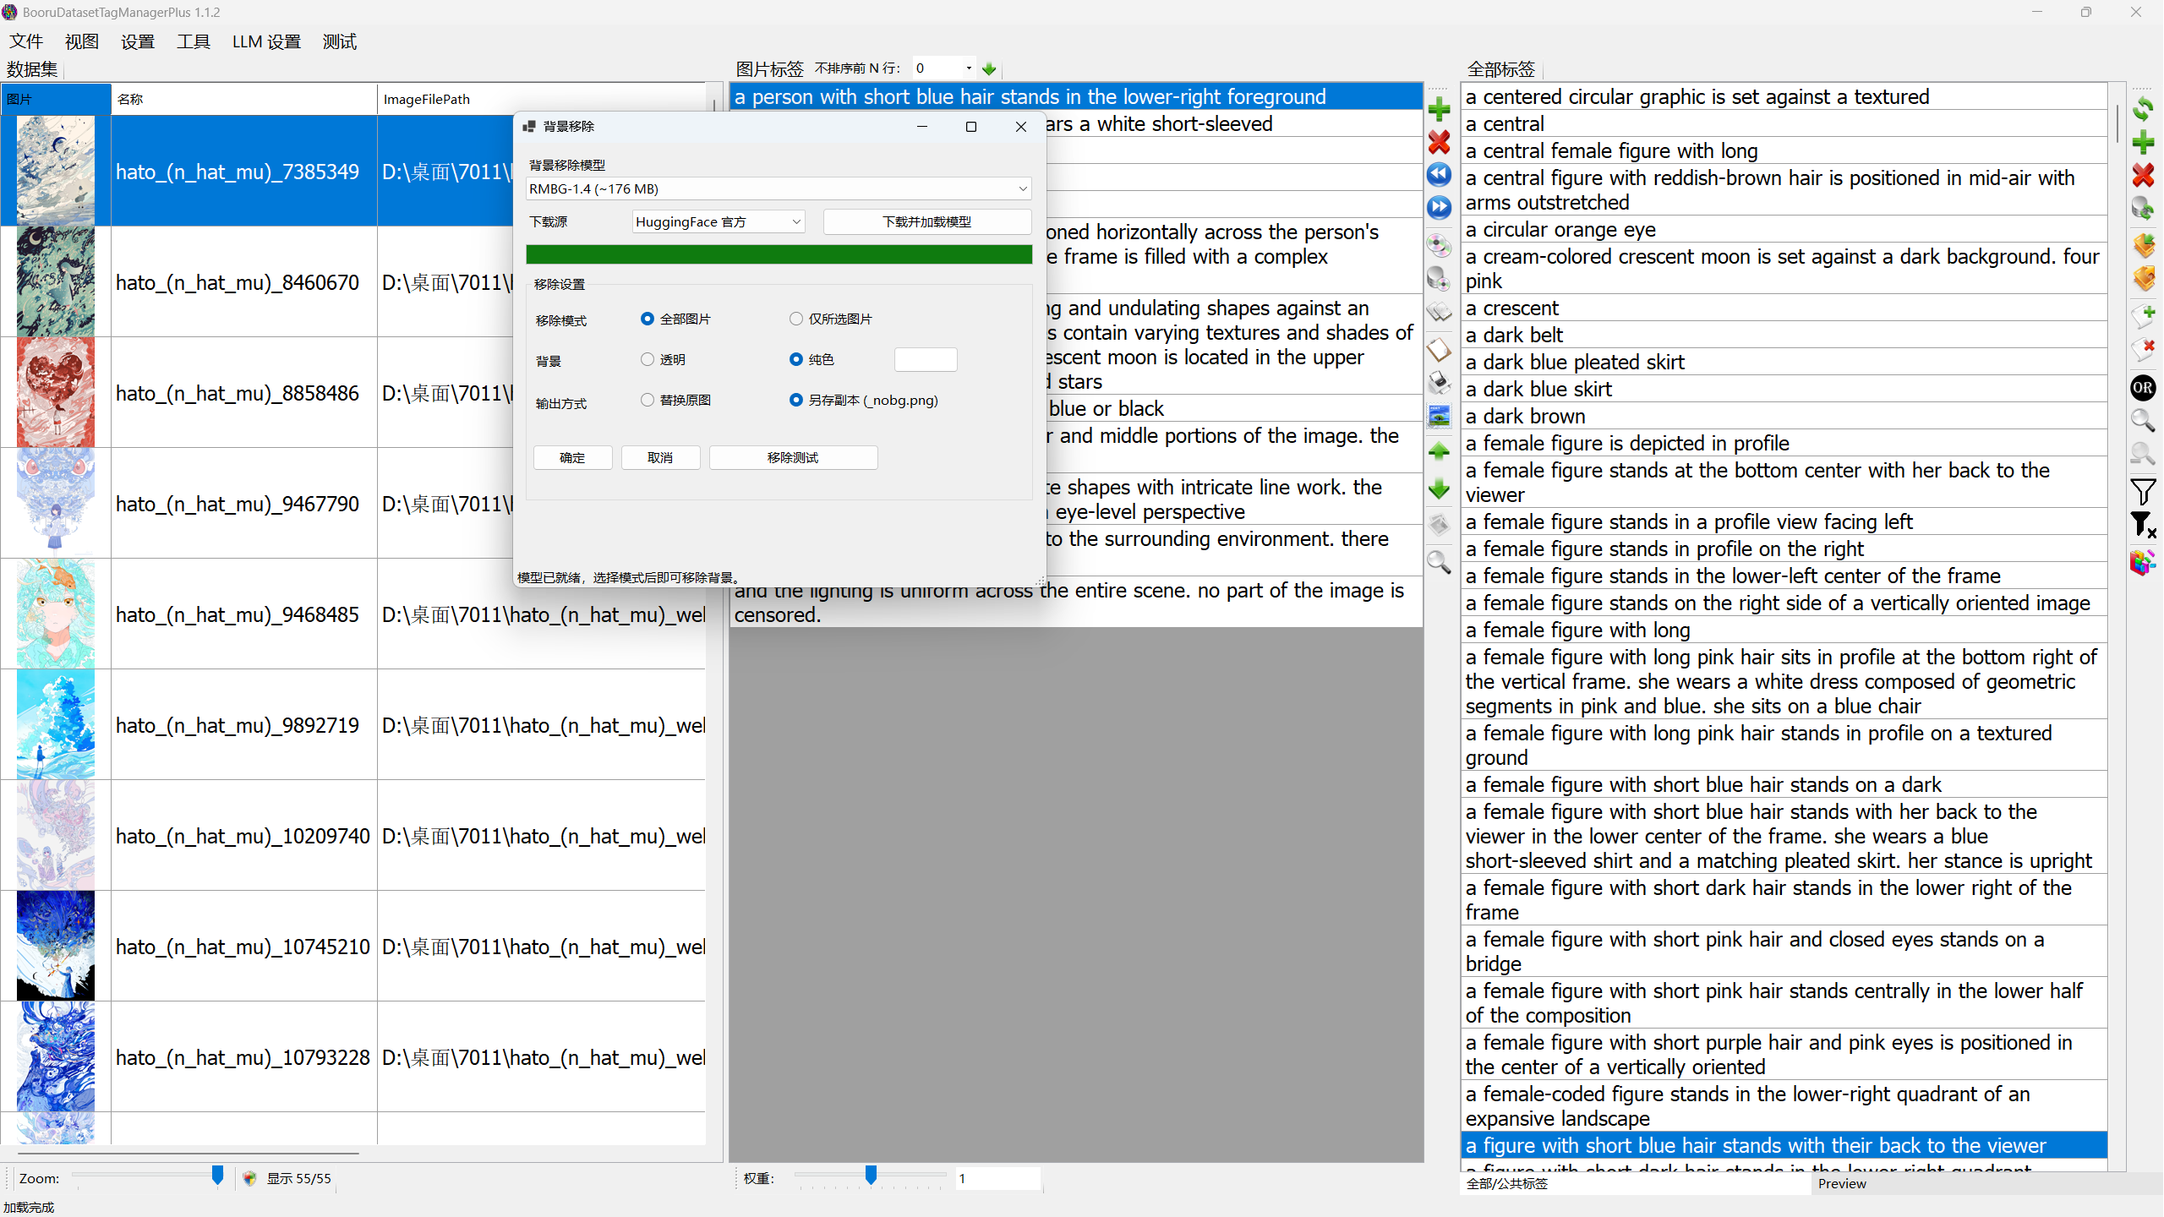Open the 工具 menu
Screen dimensions: 2164x1217
pos(194,41)
